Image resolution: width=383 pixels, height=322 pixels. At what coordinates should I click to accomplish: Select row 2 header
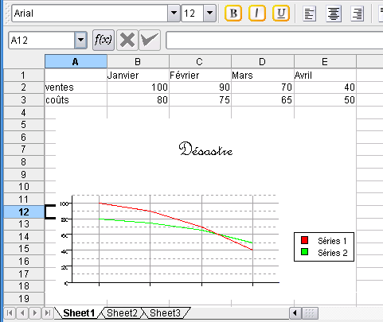[24, 87]
